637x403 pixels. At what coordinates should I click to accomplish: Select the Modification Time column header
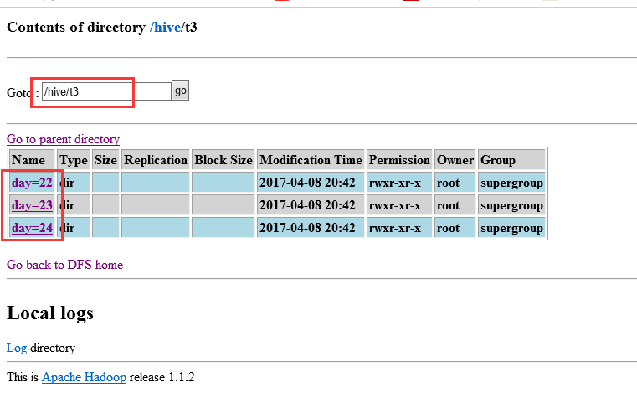[x=311, y=160]
